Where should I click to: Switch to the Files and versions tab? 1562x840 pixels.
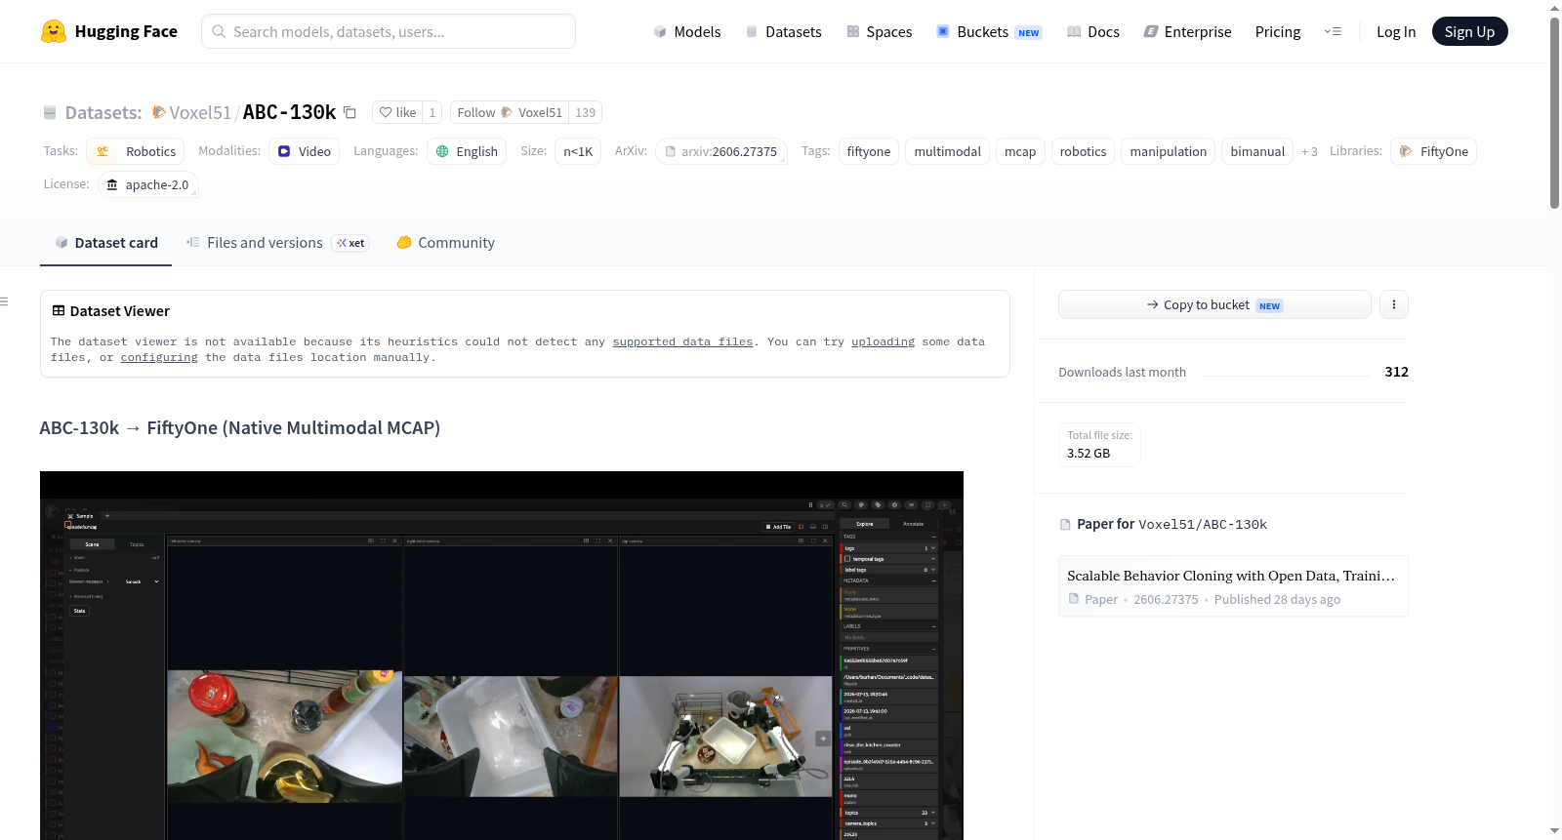(x=276, y=243)
